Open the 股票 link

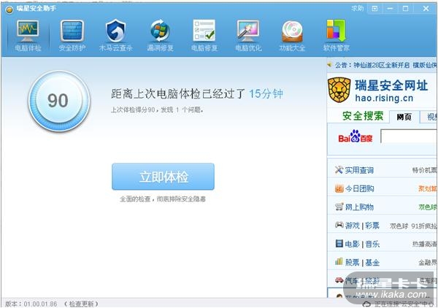tap(353, 262)
